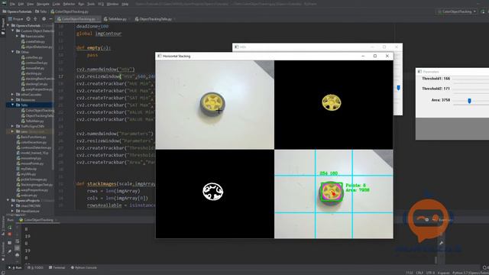
Task: Switch to the TelloMain.py editor tab
Action: (x=117, y=19)
